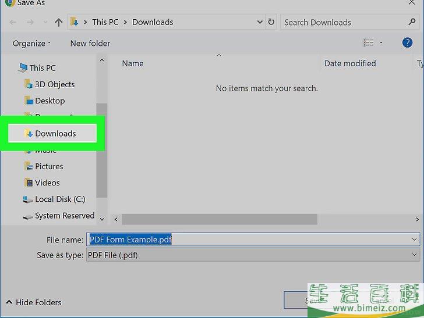Screen dimensions: 424x318
Task: Open the view options dropdown arrow
Action: pyautogui.click(x=381, y=42)
